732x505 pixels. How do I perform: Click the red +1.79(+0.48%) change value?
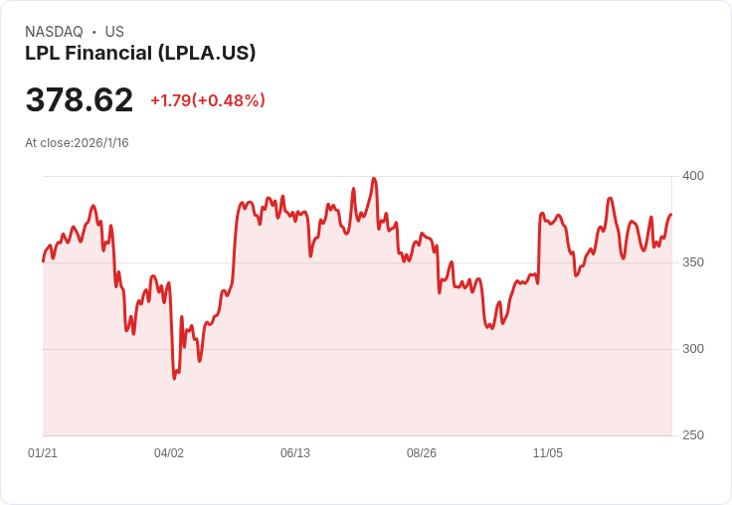(x=208, y=100)
